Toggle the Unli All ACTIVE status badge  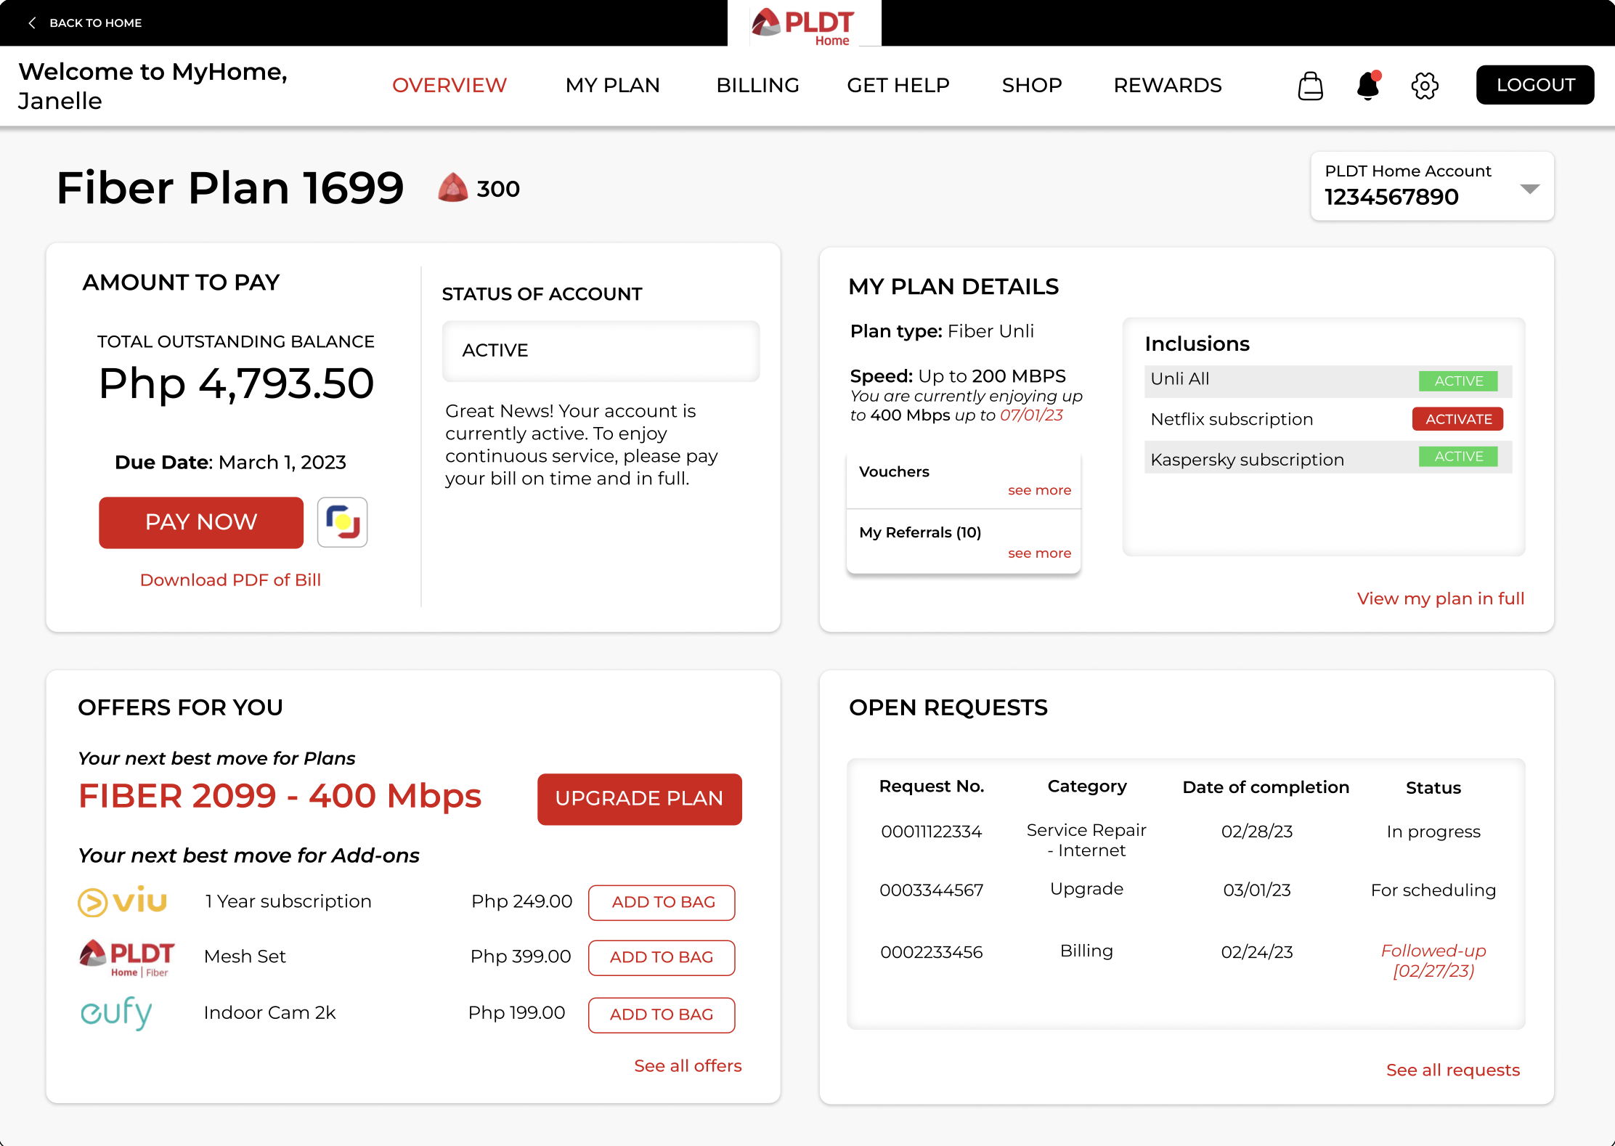1457,381
